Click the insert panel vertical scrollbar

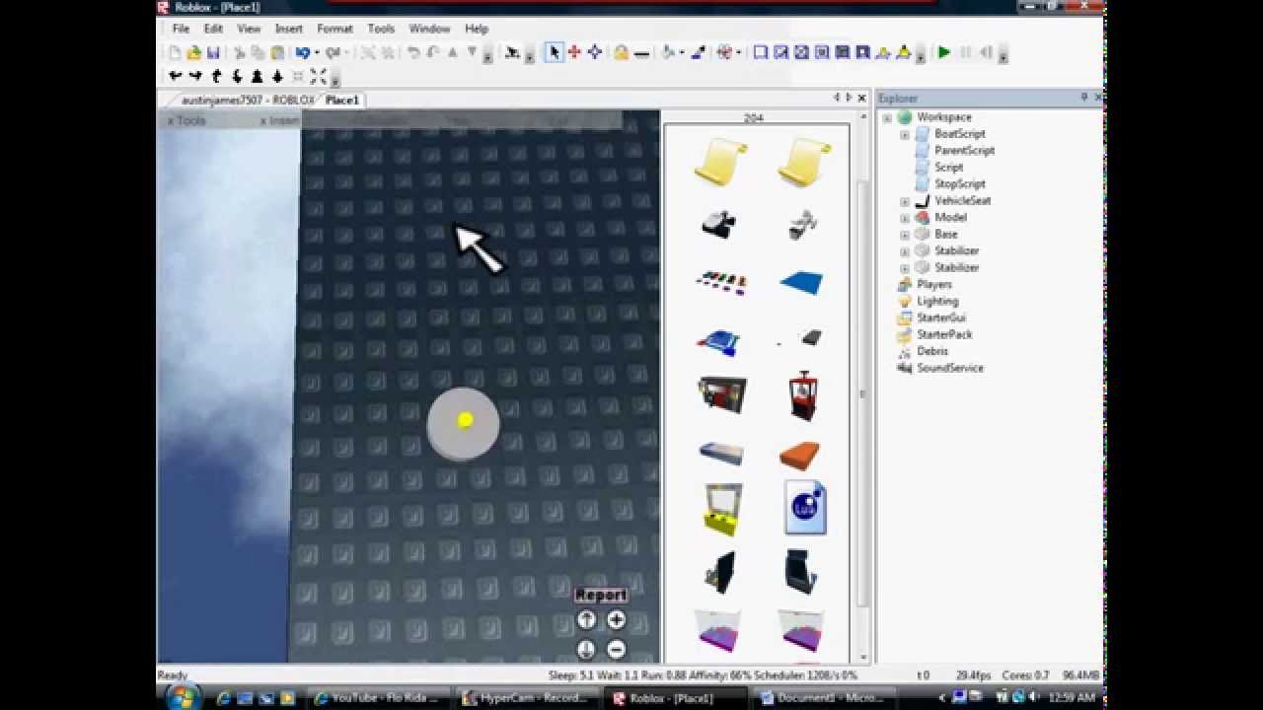pos(863,394)
